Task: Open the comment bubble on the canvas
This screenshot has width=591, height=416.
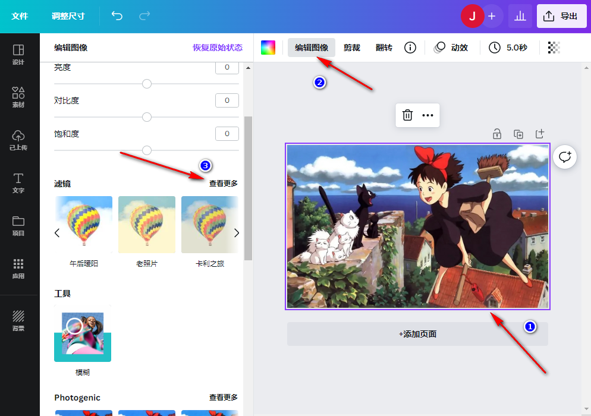Action: coord(564,157)
